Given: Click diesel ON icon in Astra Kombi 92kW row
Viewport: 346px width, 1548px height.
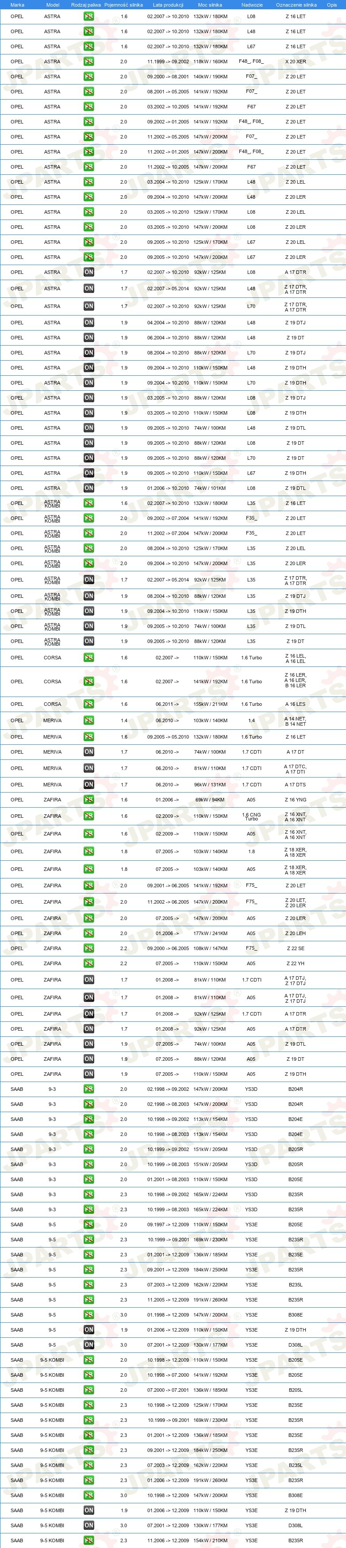Looking at the screenshot, I should [x=89, y=580].
